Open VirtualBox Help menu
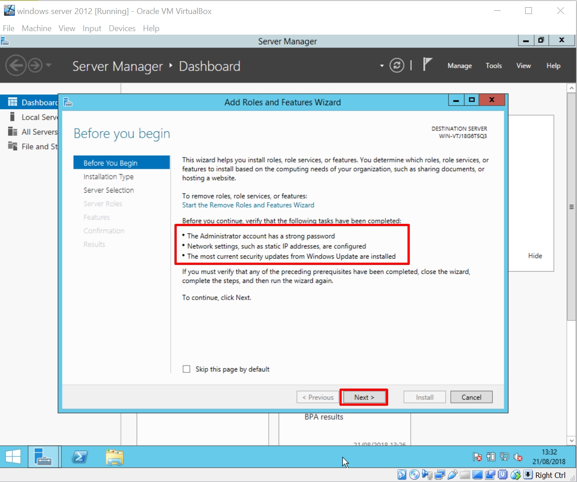Image resolution: width=577 pixels, height=482 pixels. [x=151, y=28]
